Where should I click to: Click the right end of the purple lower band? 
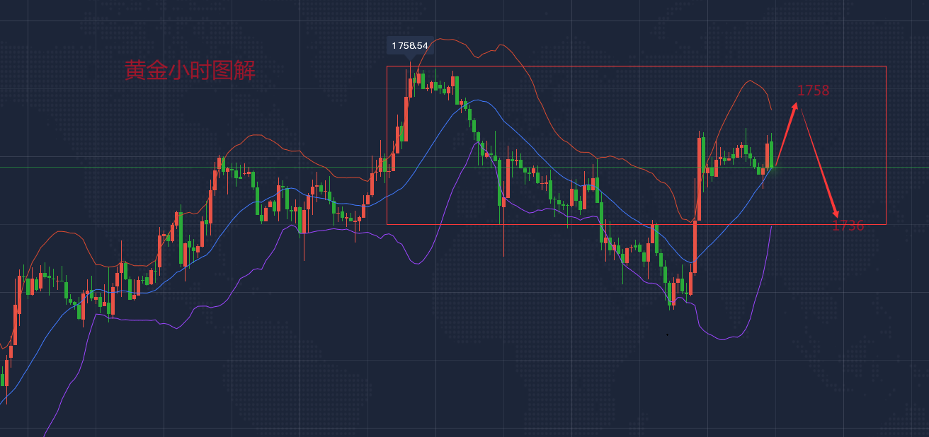[770, 228]
